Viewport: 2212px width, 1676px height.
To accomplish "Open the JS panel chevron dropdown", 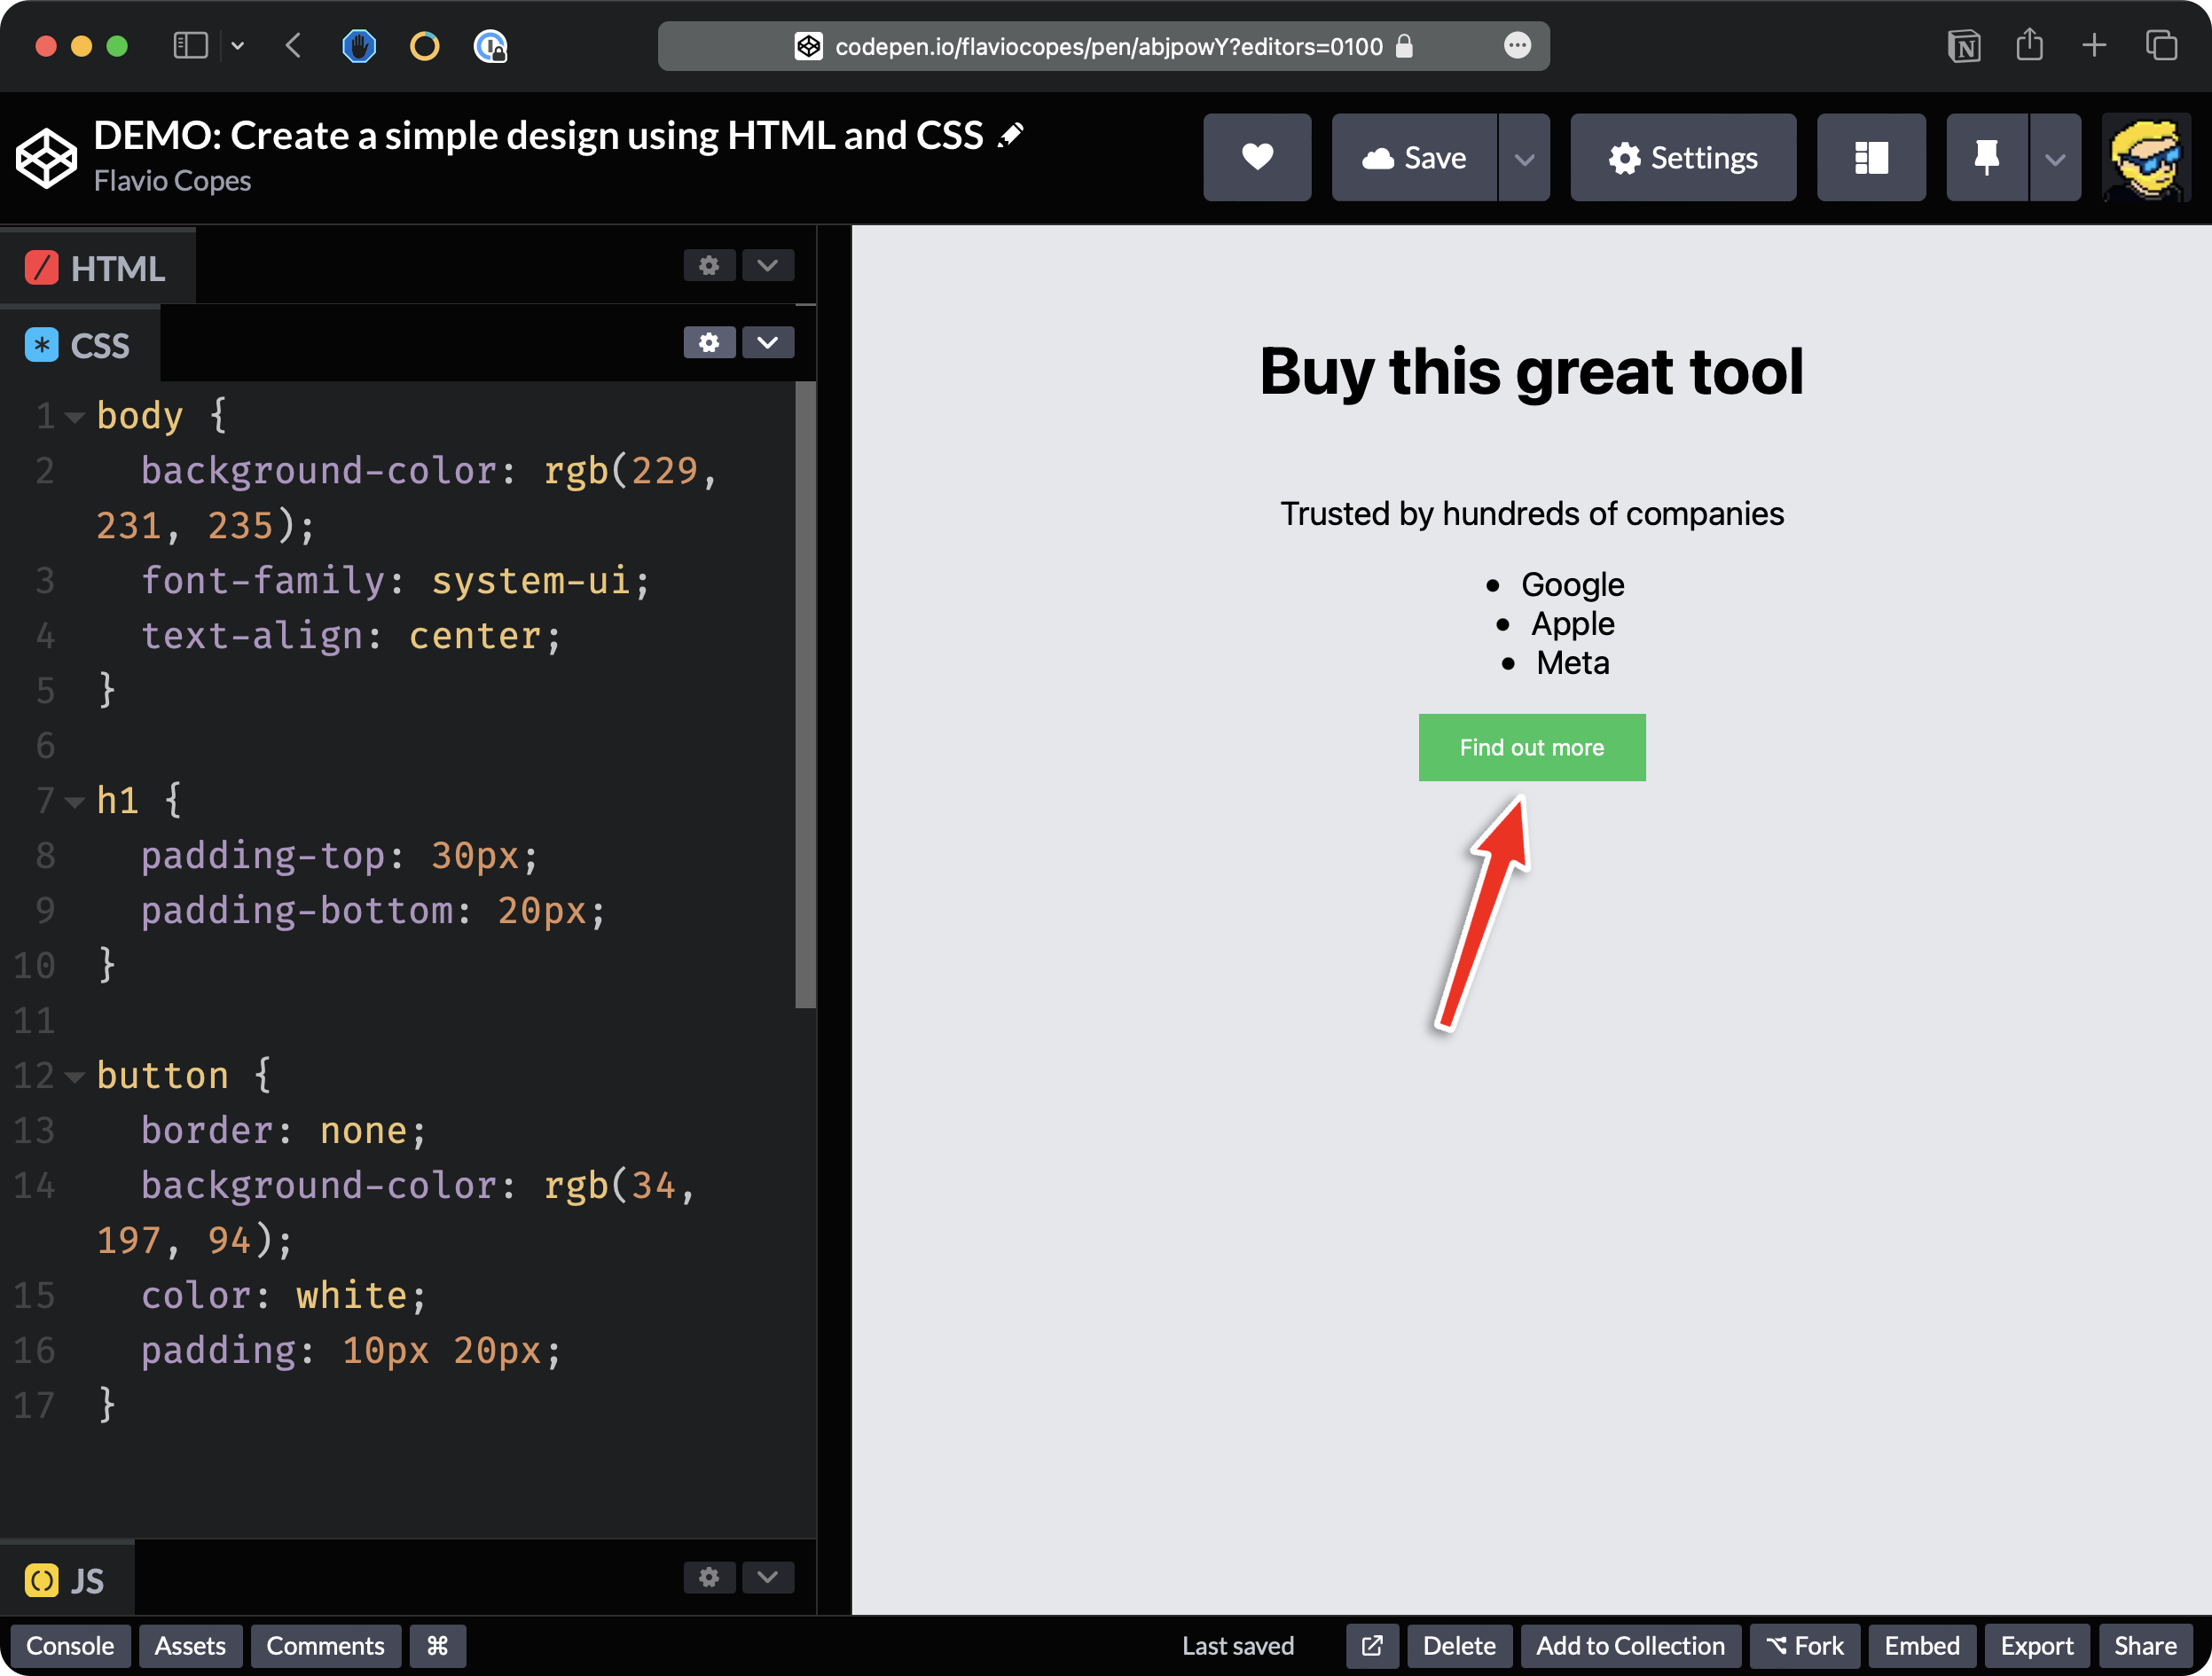I will pyautogui.click(x=767, y=1577).
